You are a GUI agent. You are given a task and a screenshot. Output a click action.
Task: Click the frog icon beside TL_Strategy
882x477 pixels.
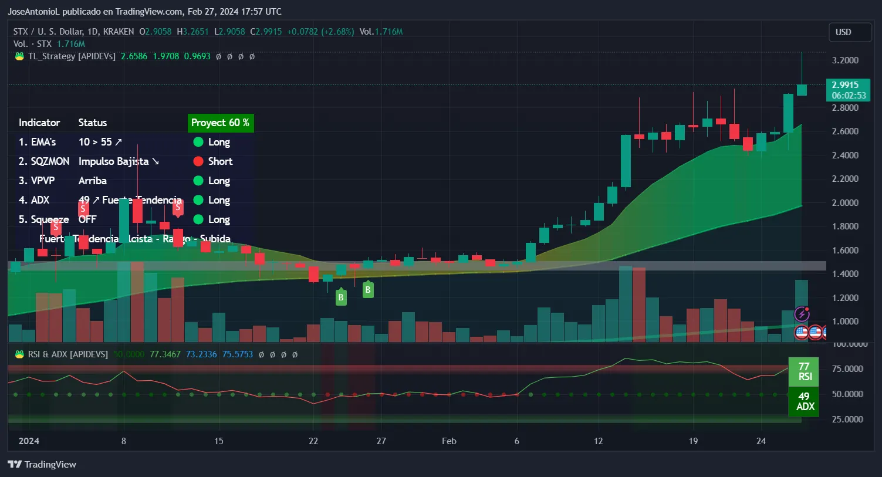19,56
